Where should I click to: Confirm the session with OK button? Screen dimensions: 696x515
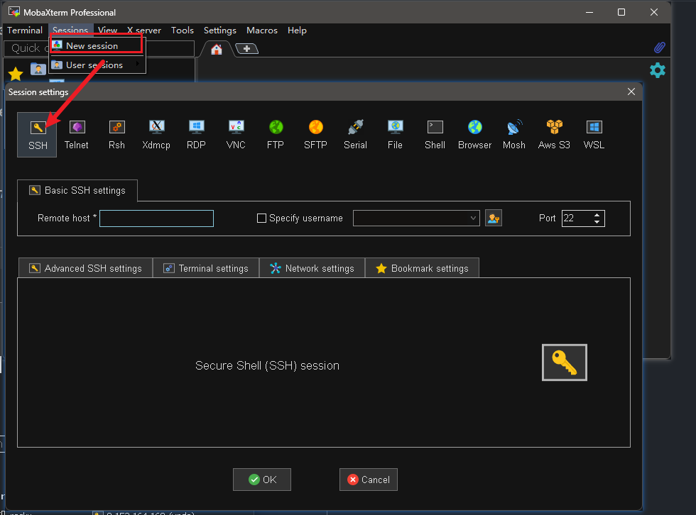tap(262, 480)
